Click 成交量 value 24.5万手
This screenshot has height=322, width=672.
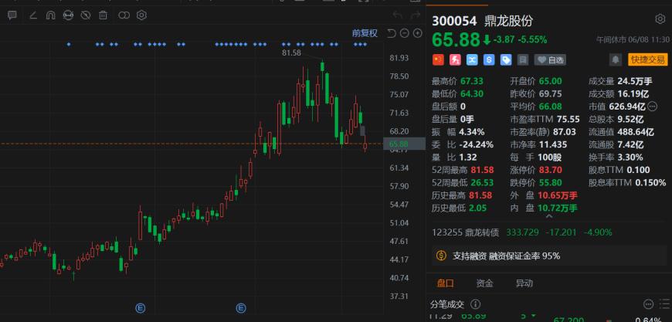pyautogui.click(x=635, y=81)
